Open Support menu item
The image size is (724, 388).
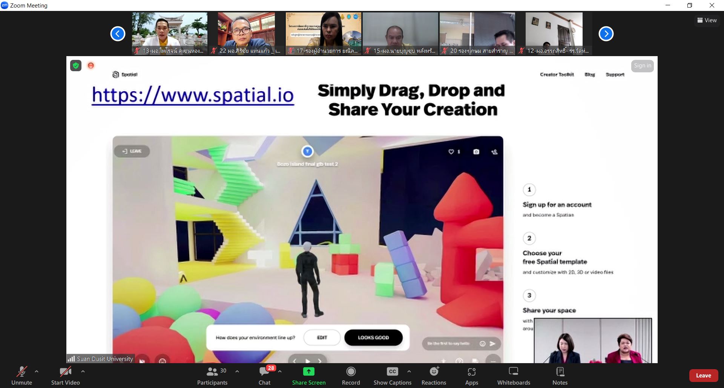pos(615,75)
